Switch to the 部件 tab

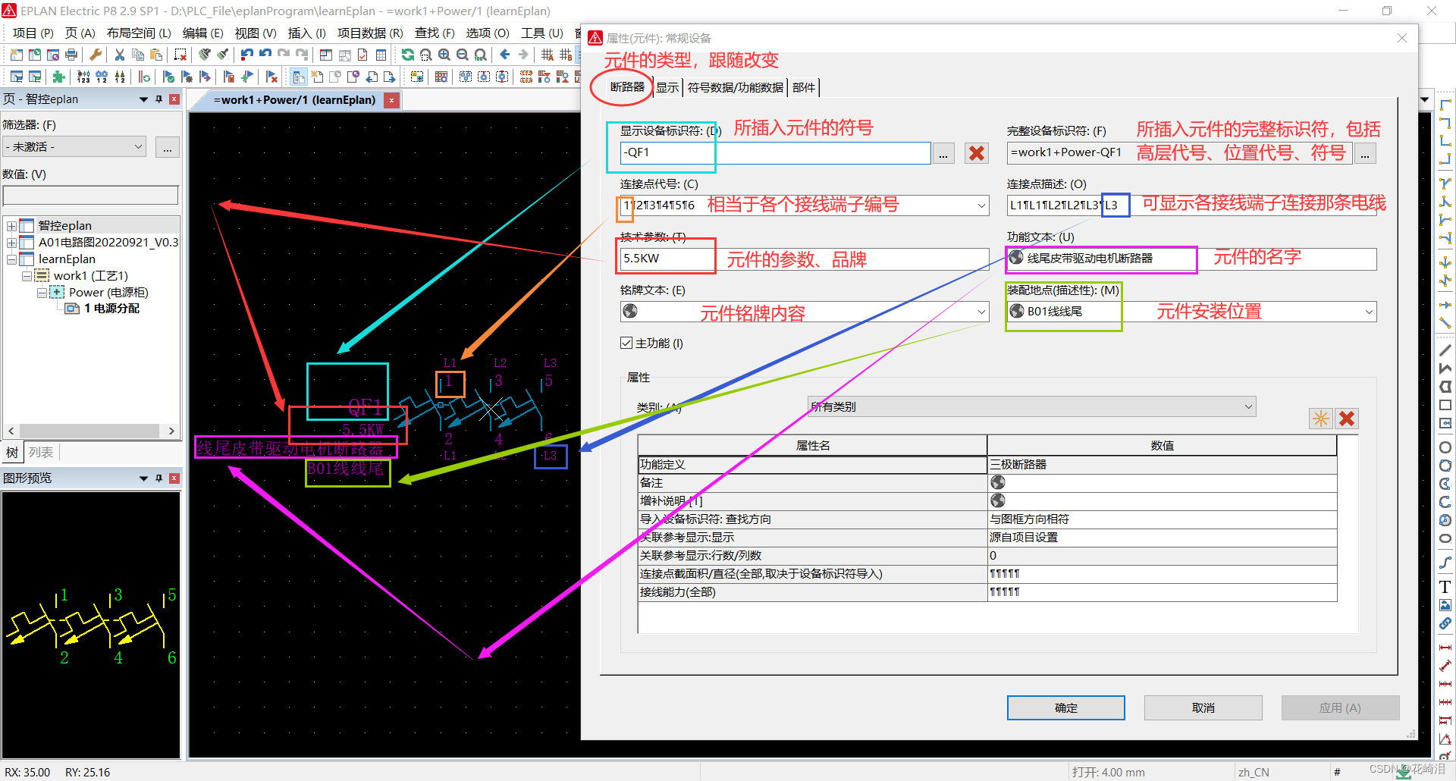(x=804, y=87)
